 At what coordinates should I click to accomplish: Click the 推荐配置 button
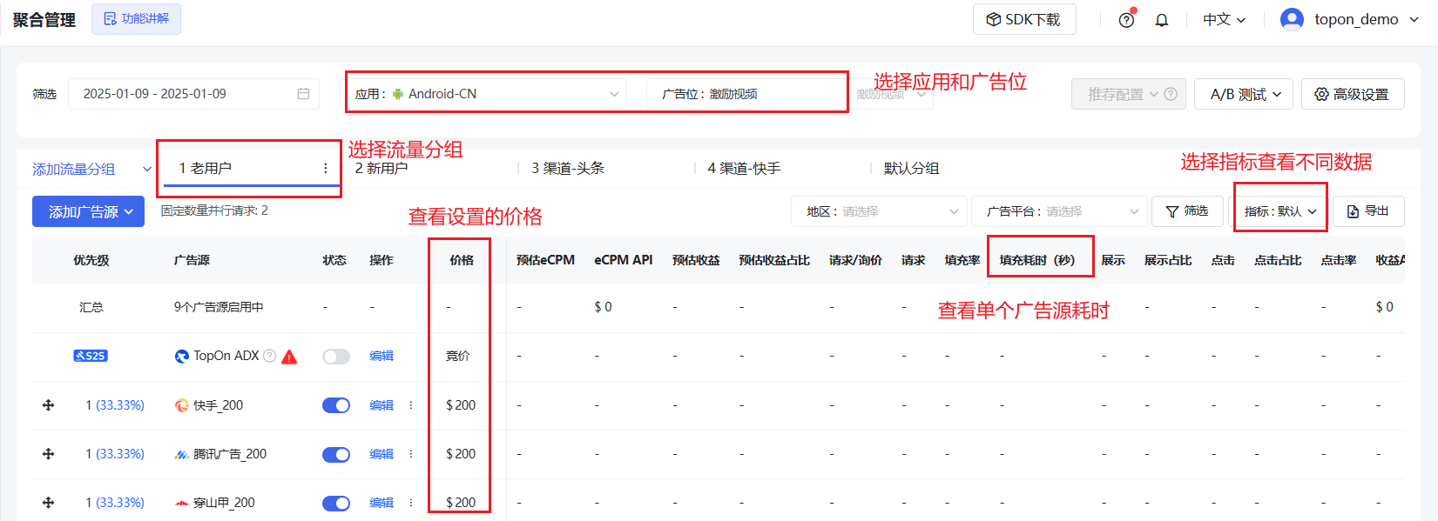tap(1129, 94)
